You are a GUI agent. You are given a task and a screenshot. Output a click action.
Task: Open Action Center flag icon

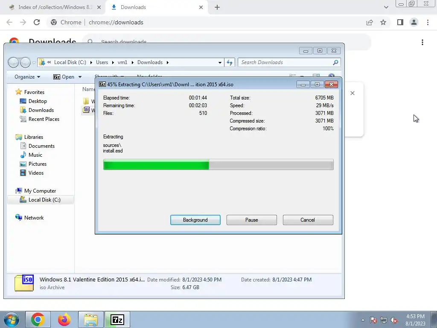click(x=373, y=320)
